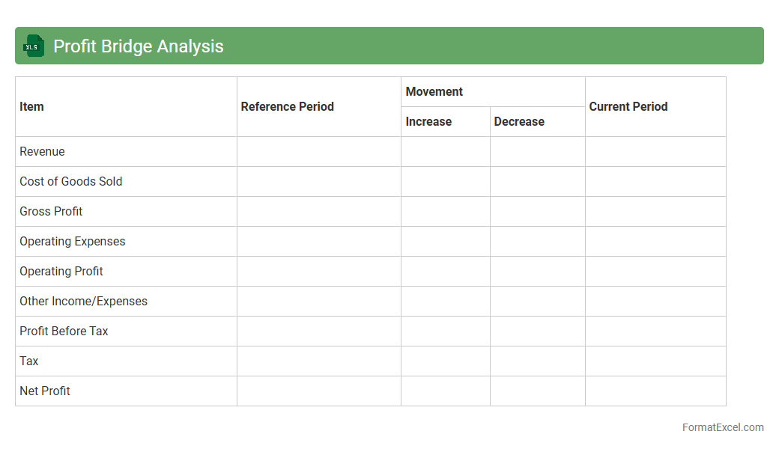
Task: Click the Current Period column header
Action: click(628, 106)
